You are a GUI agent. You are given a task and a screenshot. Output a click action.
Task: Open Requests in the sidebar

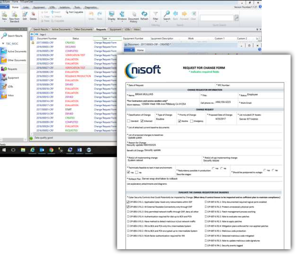click(x=13, y=69)
